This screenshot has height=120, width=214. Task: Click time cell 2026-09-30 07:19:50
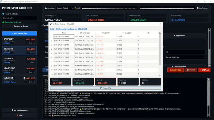[x=64, y=70]
